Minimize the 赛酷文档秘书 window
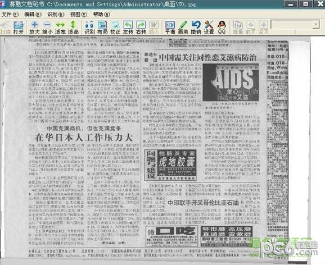This screenshot has width=325, height=265. [x=291, y=4]
